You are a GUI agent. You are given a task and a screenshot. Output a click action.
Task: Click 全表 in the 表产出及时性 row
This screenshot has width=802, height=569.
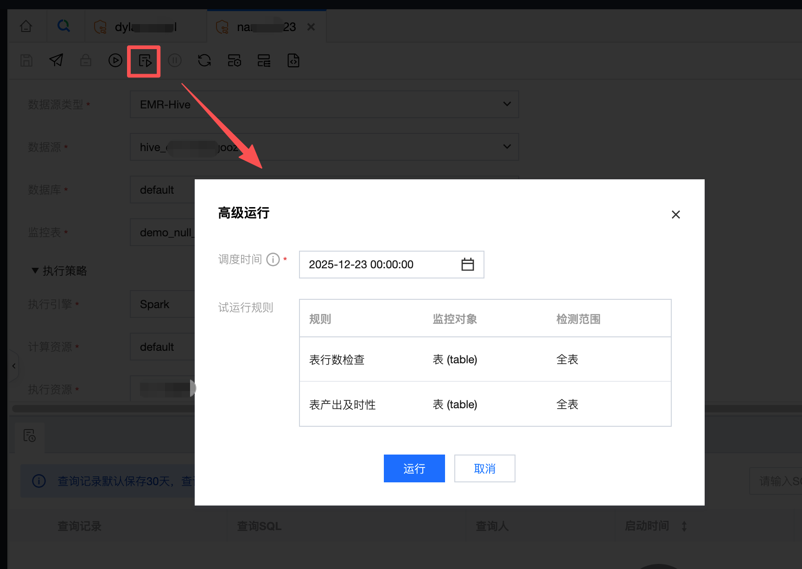coord(567,405)
